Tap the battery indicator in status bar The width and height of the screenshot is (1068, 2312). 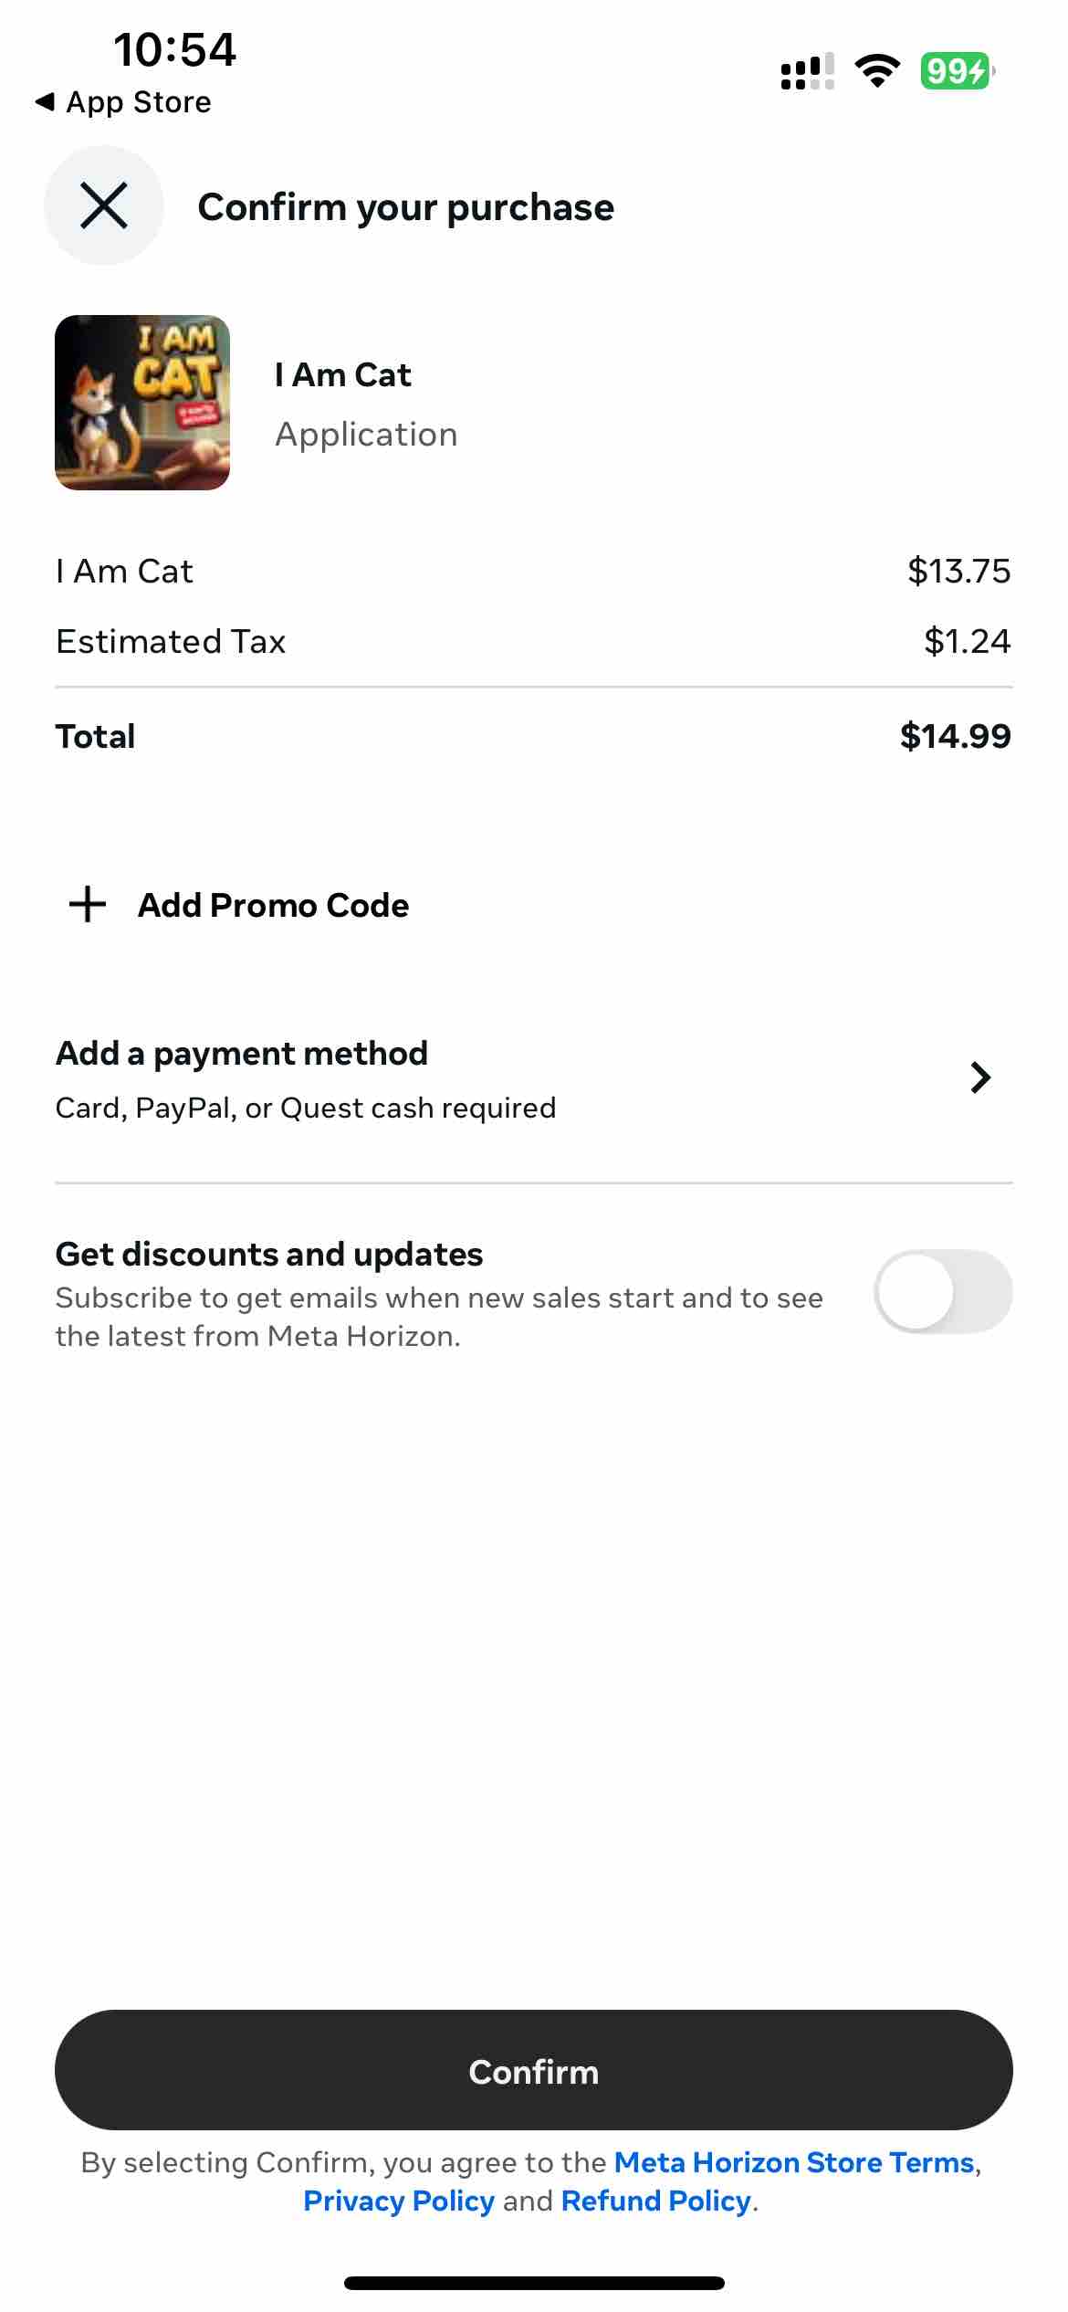click(x=957, y=70)
